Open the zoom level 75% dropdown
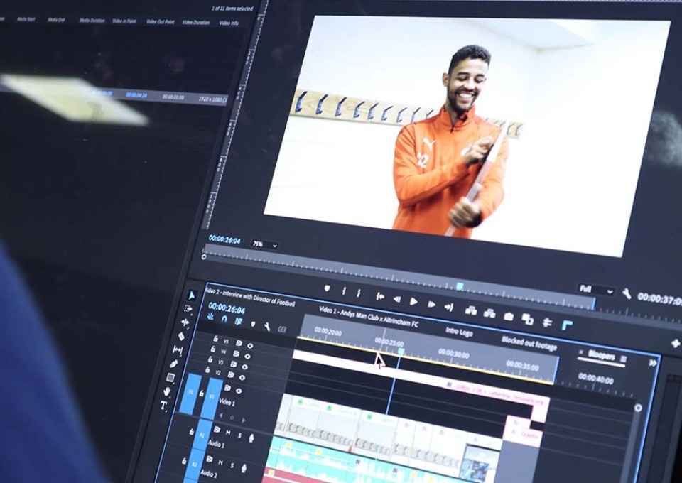Viewport: 682px width, 483px height. click(x=264, y=245)
